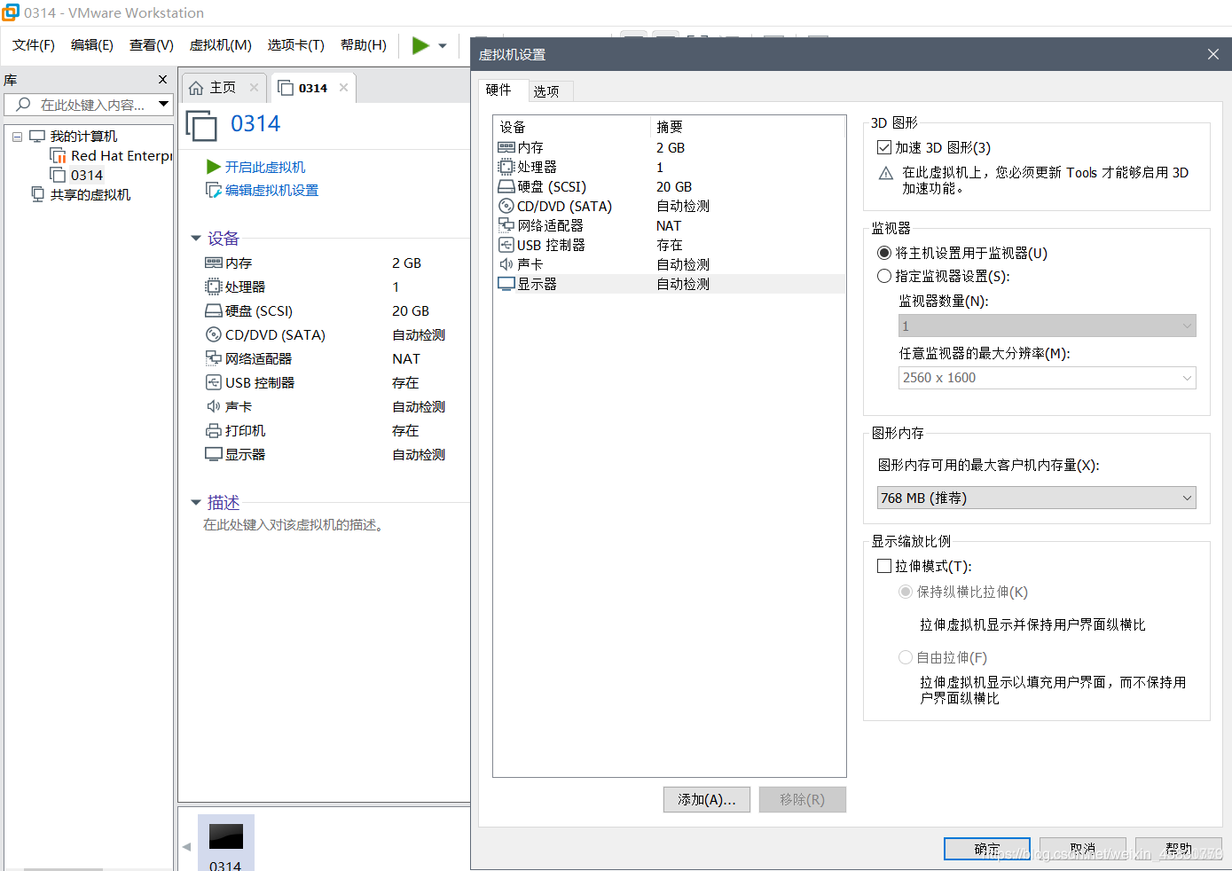The image size is (1232, 871).
Task: Open the 监视器数量 dropdown
Action: click(x=1048, y=326)
